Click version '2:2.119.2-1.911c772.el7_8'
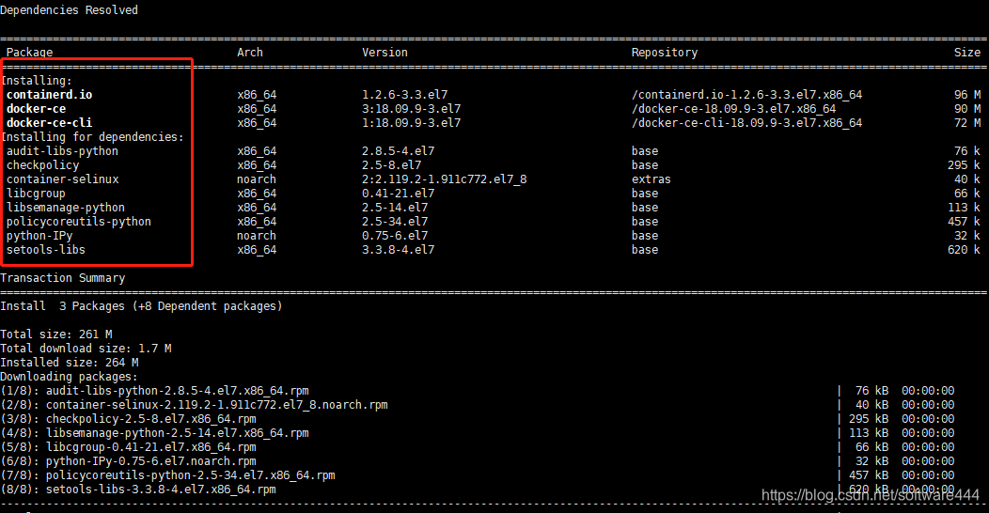Image resolution: width=989 pixels, height=513 pixels. [x=445, y=179]
